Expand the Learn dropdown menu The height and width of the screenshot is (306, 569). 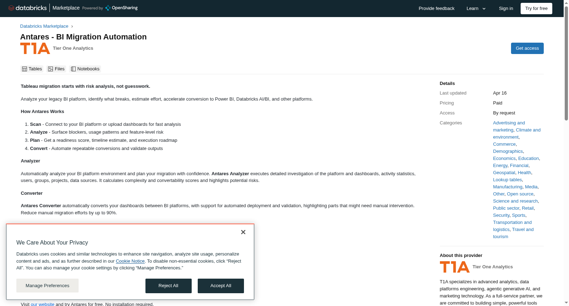[x=476, y=9]
